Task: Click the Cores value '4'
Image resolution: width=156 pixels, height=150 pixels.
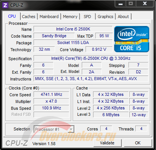Action: [x=106, y=129]
